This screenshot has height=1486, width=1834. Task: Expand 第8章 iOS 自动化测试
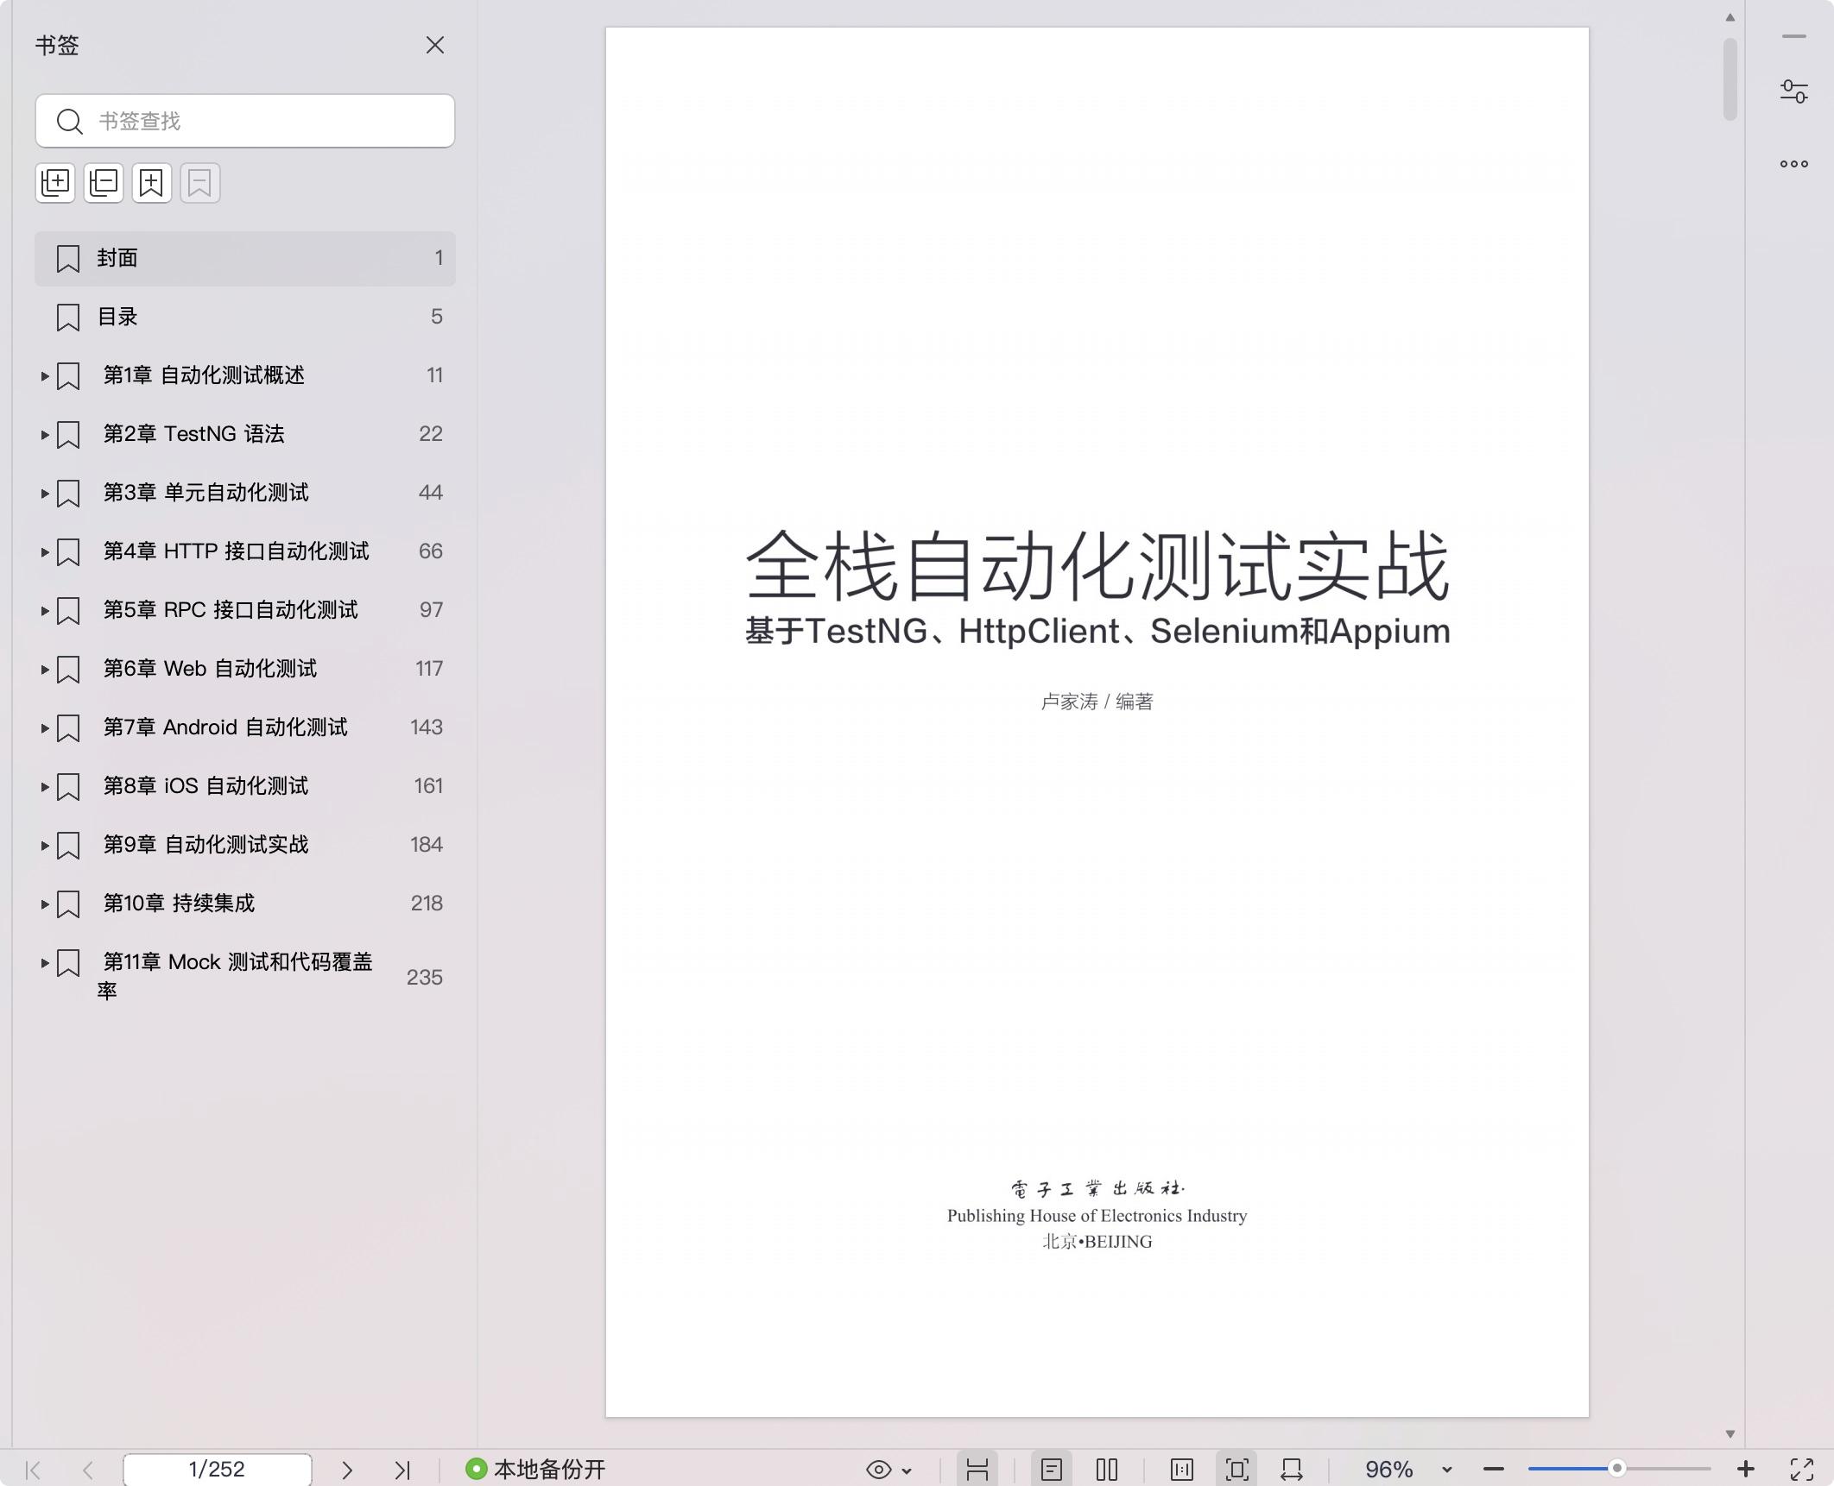tap(45, 787)
